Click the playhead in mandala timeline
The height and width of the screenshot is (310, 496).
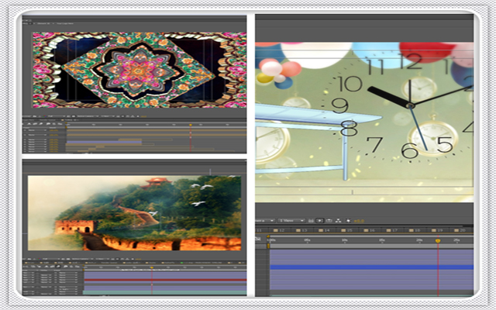191,126
